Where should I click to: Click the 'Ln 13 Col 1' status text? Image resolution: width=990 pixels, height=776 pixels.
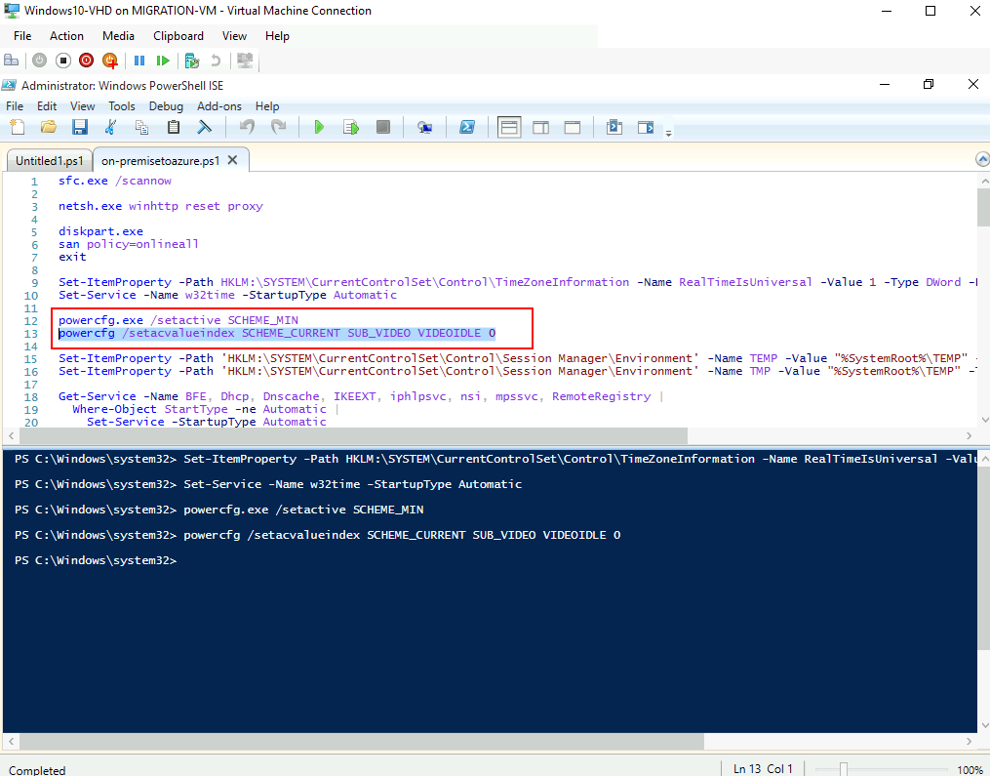point(763,769)
